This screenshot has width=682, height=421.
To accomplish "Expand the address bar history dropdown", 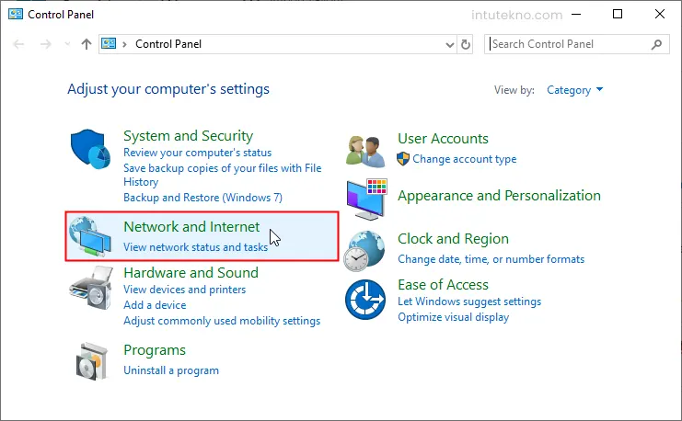I will point(450,44).
